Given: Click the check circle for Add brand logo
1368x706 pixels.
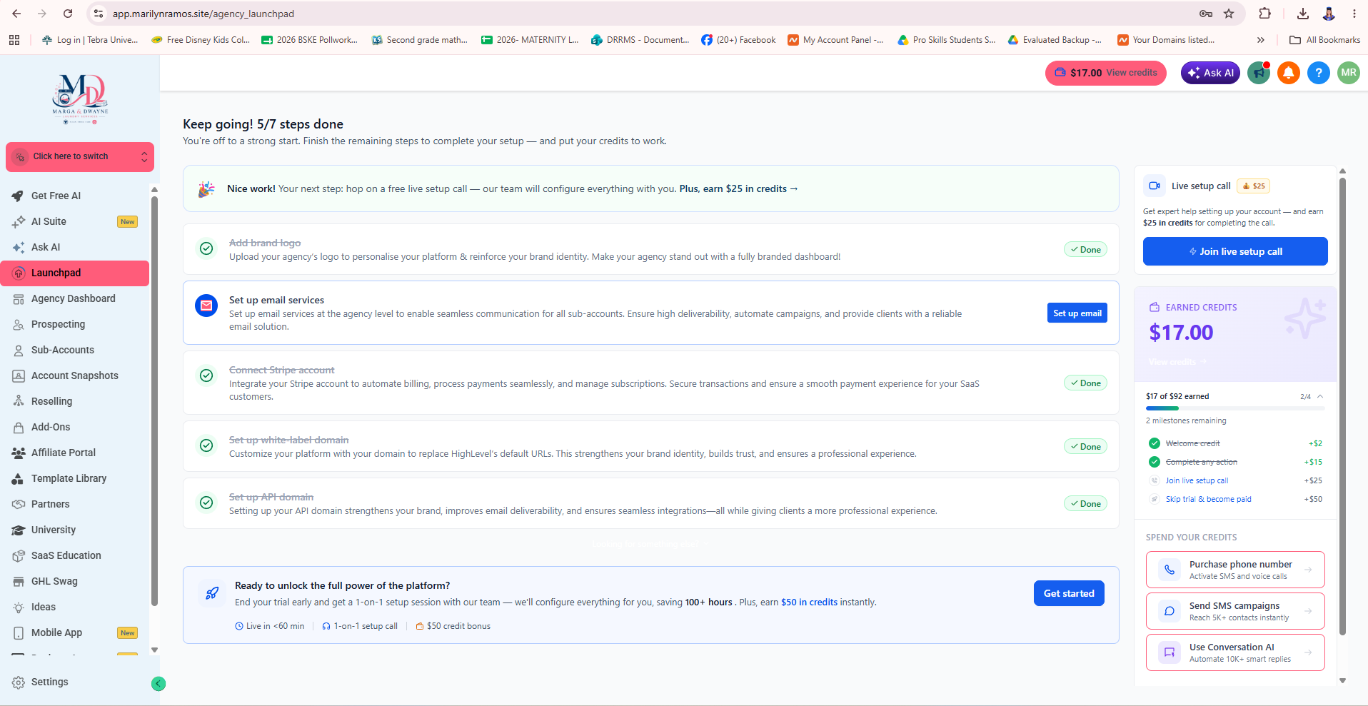Looking at the screenshot, I should click(x=206, y=248).
